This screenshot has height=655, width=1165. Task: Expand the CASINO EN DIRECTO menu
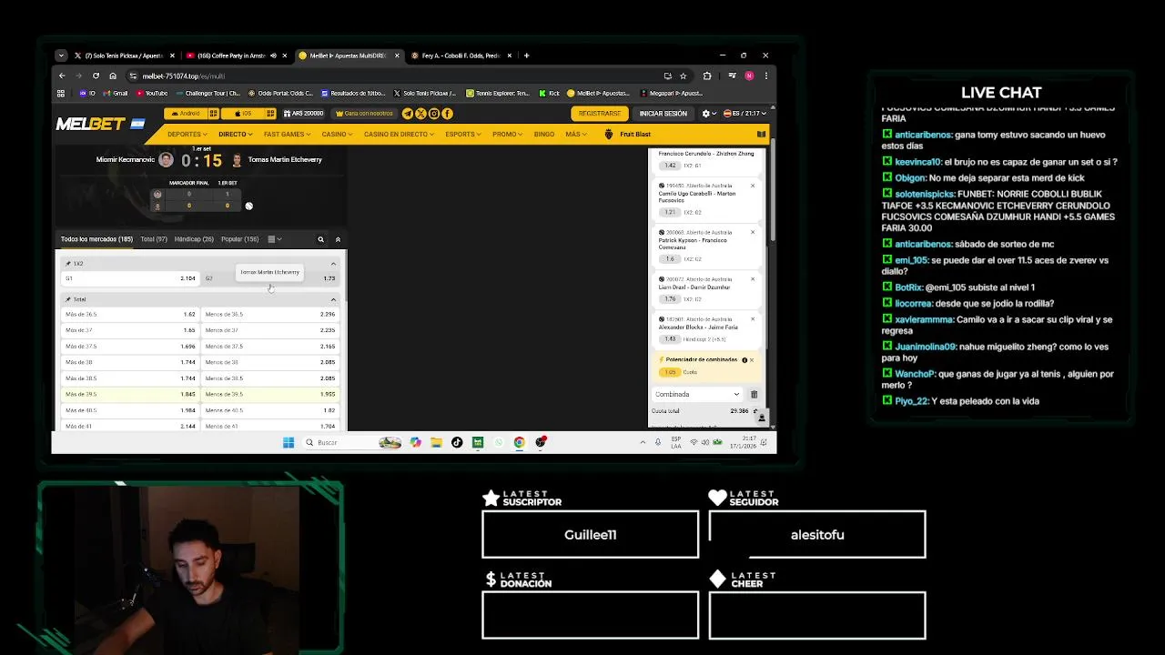pos(399,134)
